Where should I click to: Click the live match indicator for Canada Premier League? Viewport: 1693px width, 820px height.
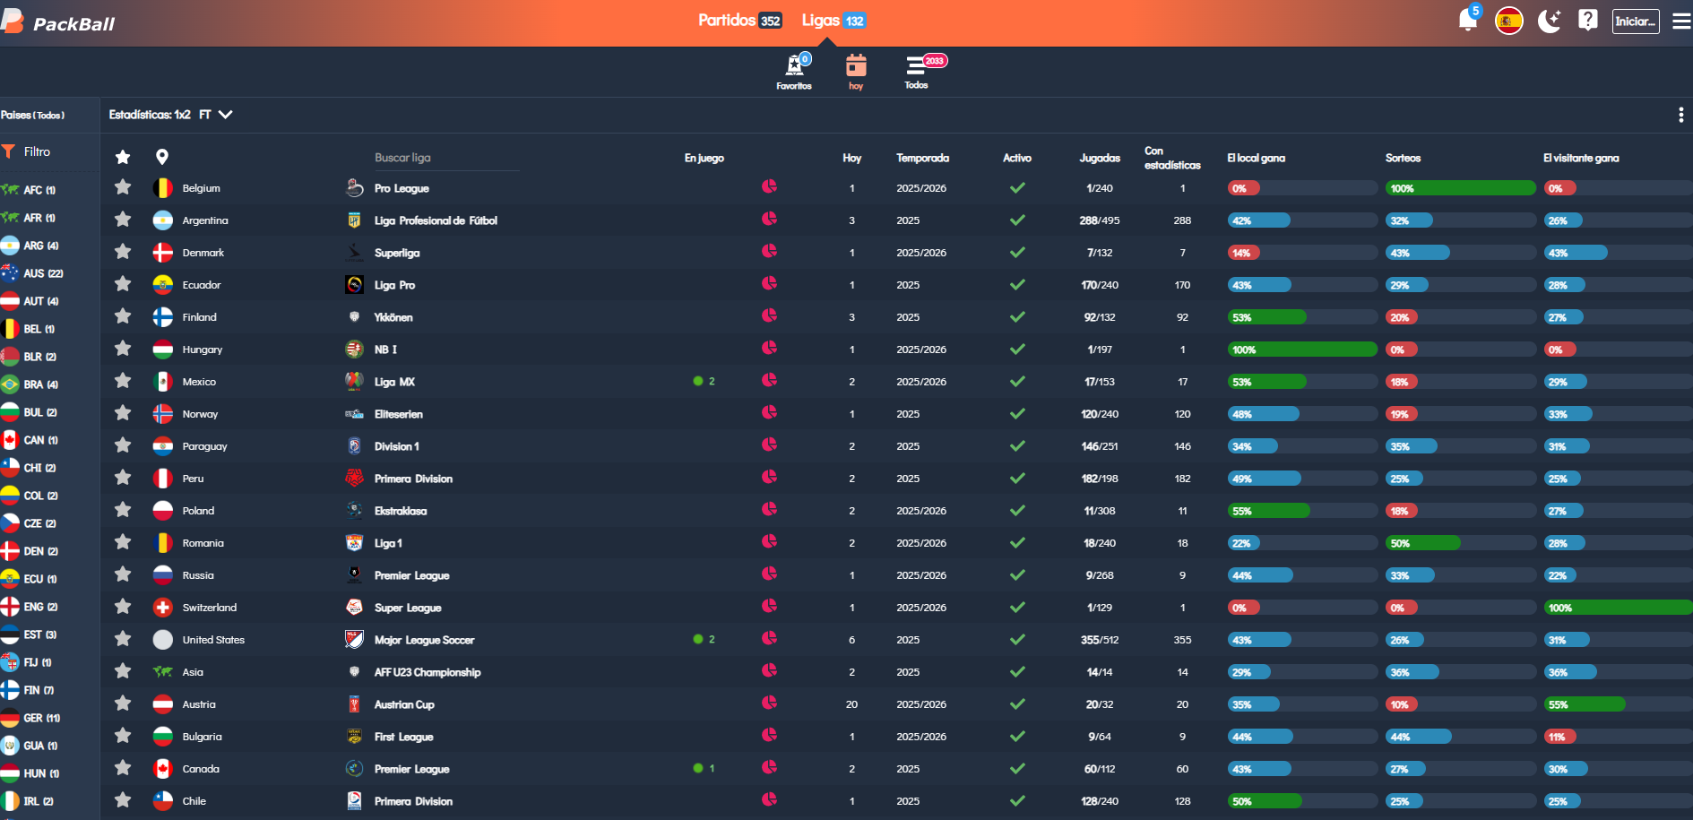[704, 768]
